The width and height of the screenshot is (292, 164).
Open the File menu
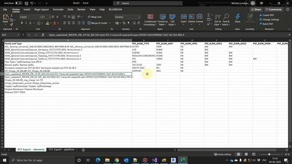click(5, 10)
